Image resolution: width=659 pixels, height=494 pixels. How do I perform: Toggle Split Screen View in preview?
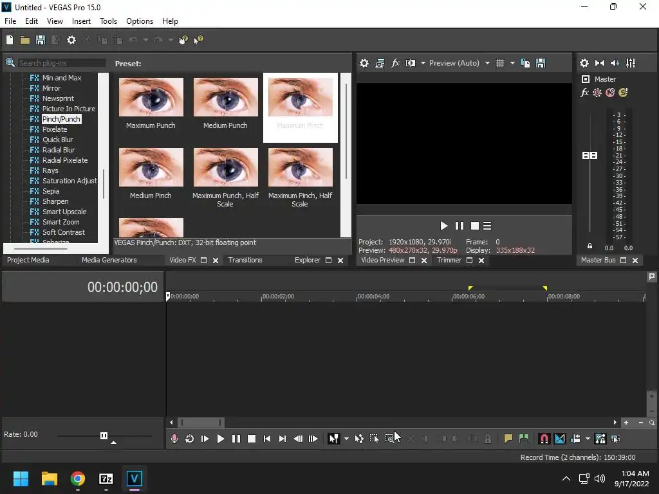[411, 63]
